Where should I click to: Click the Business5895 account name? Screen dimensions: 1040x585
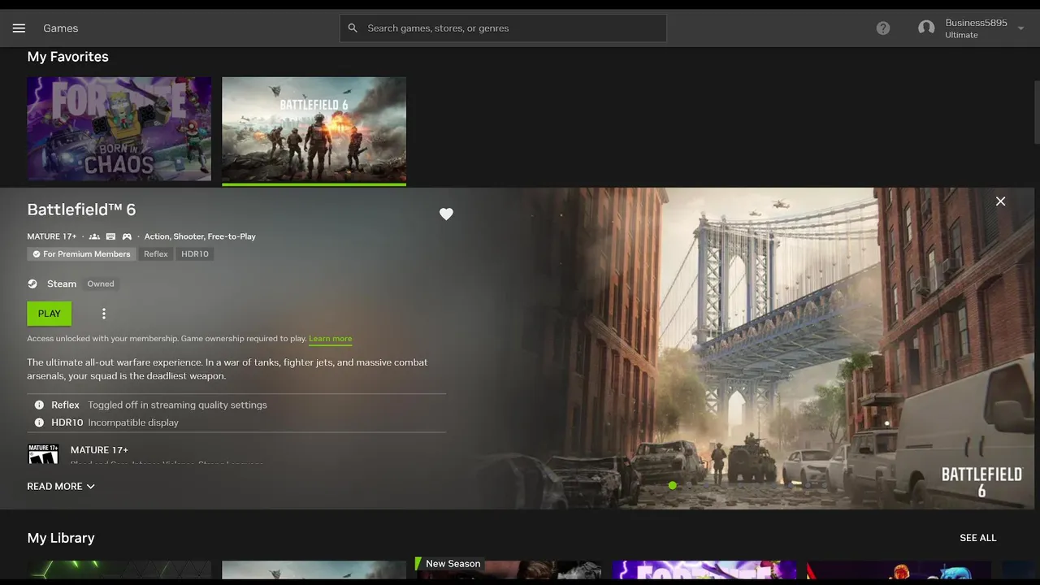click(976, 23)
